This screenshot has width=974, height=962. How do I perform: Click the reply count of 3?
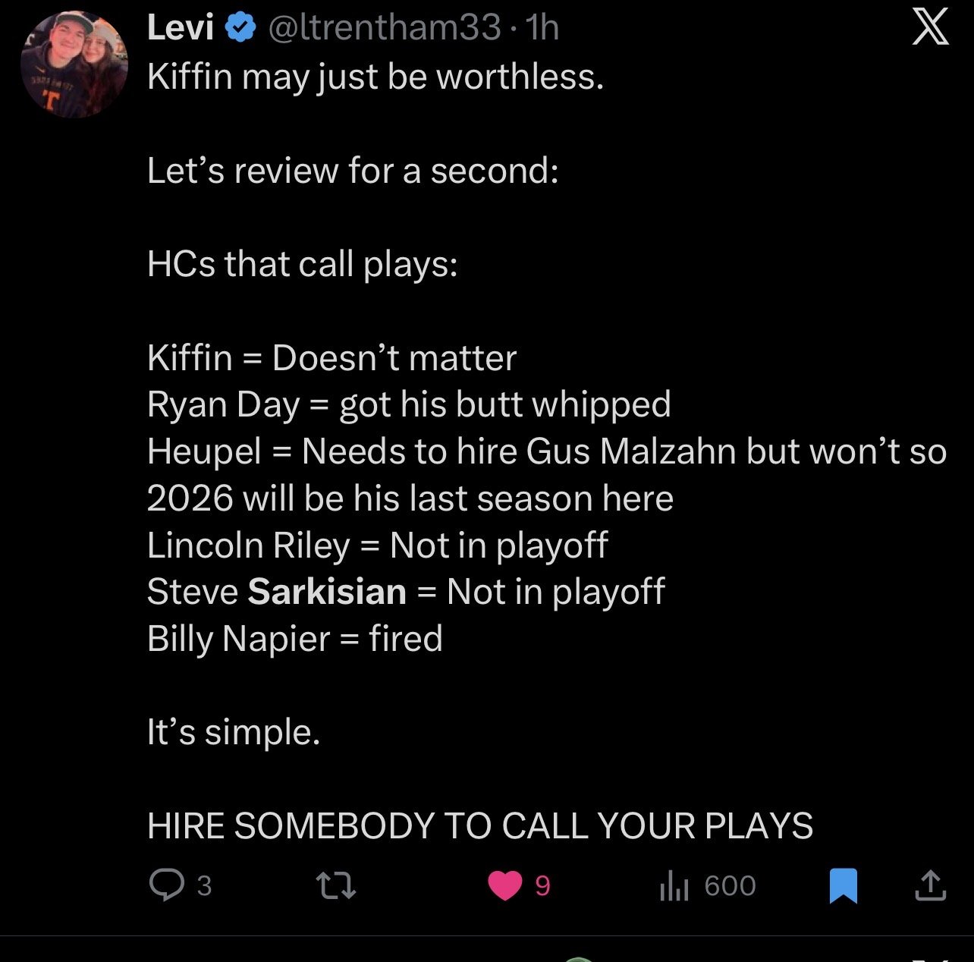click(204, 885)
